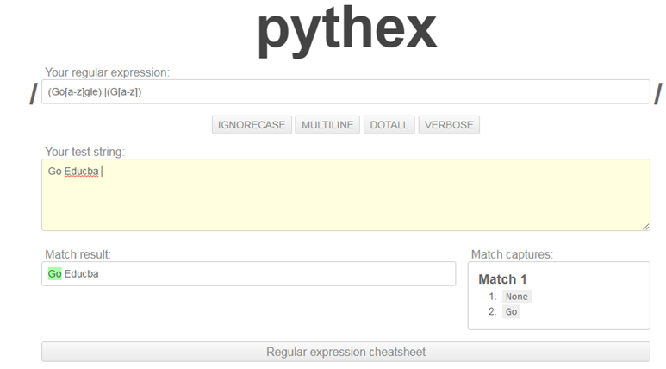Focus the regular expression input field
This screenshot has height=369, width=666.
(345, 92)
